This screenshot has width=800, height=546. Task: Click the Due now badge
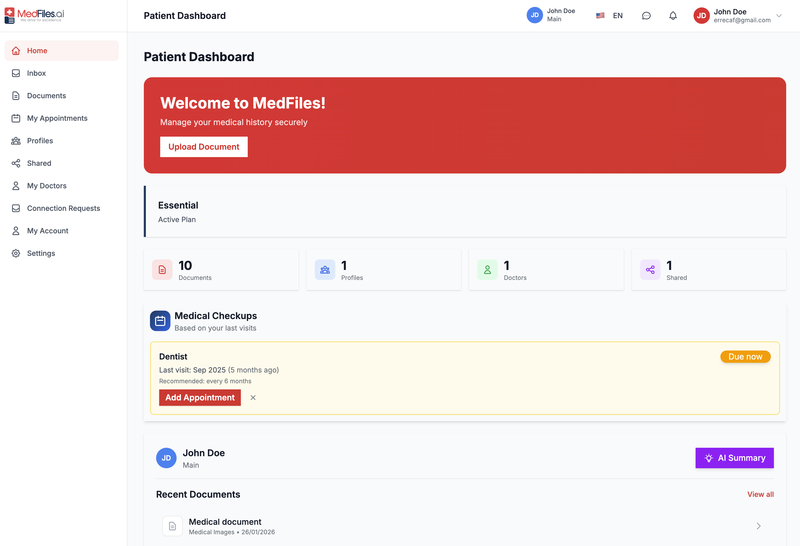coord(745,356)
